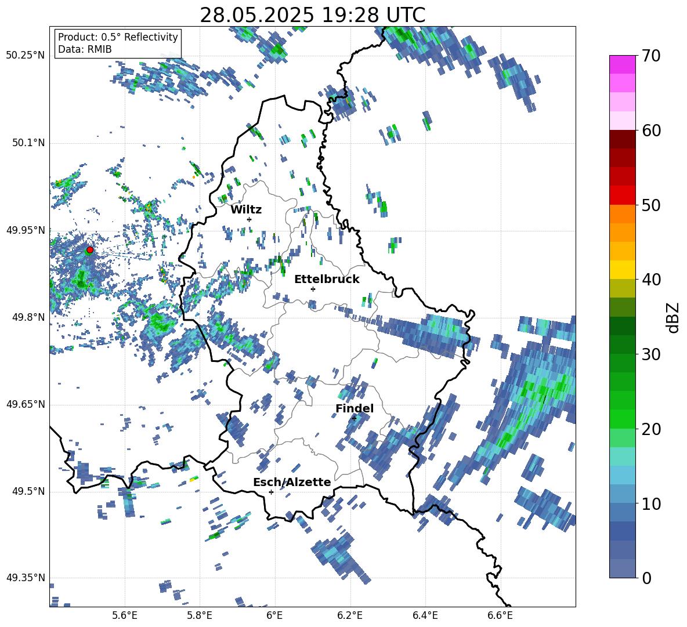687x627 pixels.
Task: Click the colorbar tick label 40
Action: (x=650, y=280)
